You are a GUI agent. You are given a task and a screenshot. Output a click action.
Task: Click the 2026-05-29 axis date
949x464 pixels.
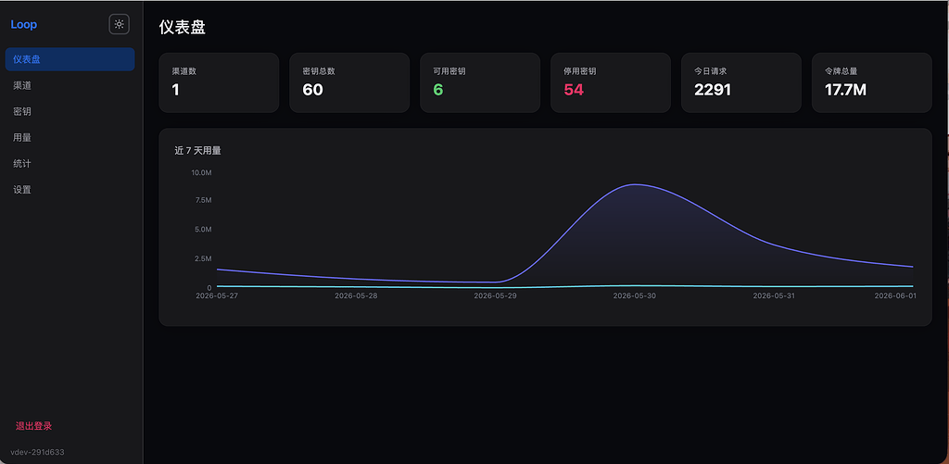(x=495, y=295)
